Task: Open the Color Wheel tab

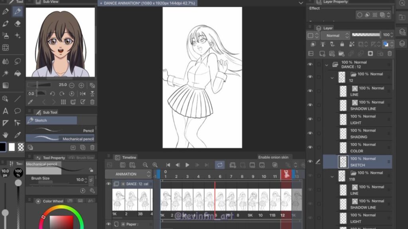Action: 50,201
